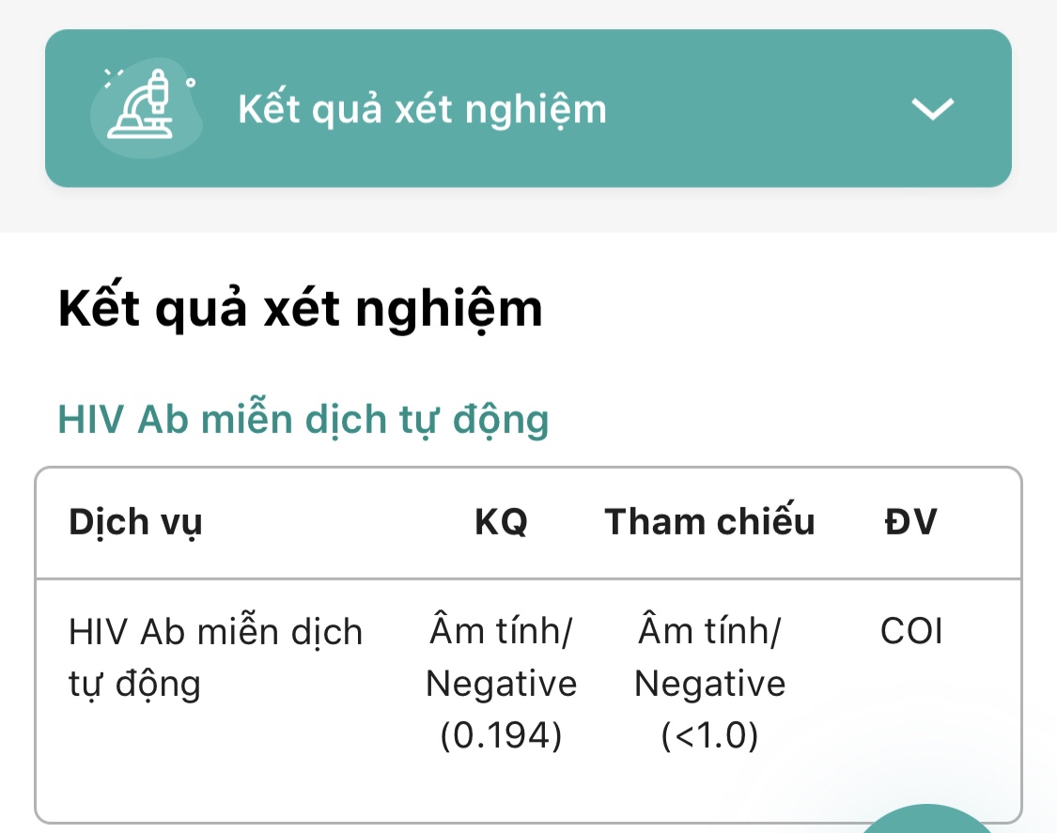Tap the 0.194 result value

point(501,736)
